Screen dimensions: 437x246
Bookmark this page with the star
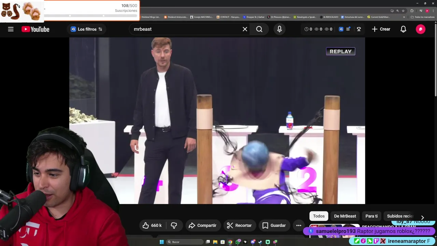(x=403, y=11)
